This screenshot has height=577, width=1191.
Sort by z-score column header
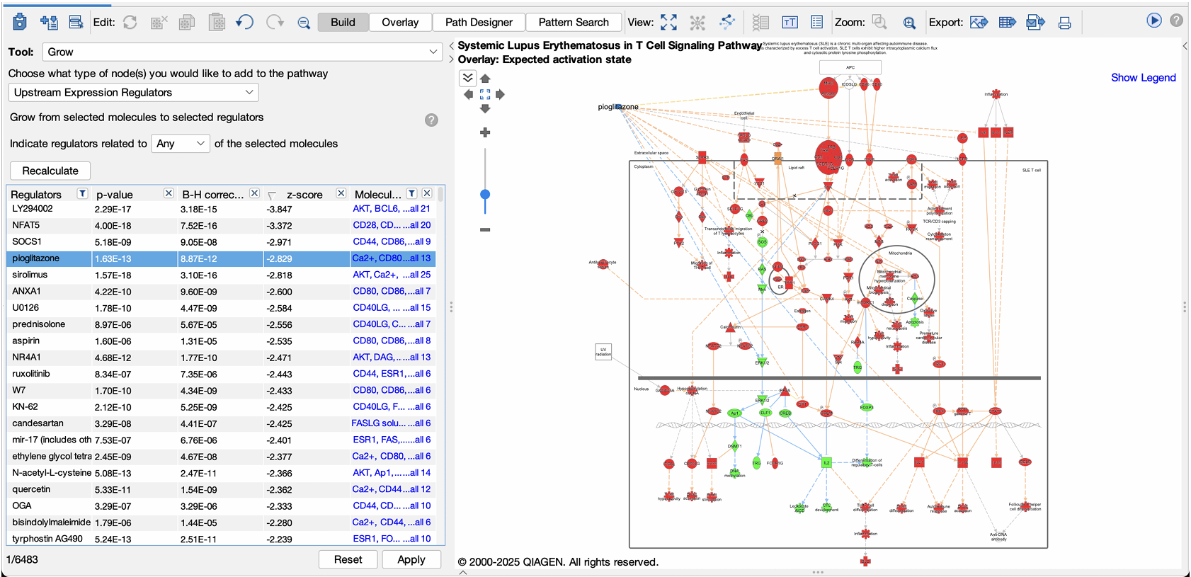coord(304,194)
